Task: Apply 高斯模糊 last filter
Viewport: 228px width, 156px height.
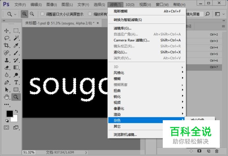Action: click(x=147, y=11)
